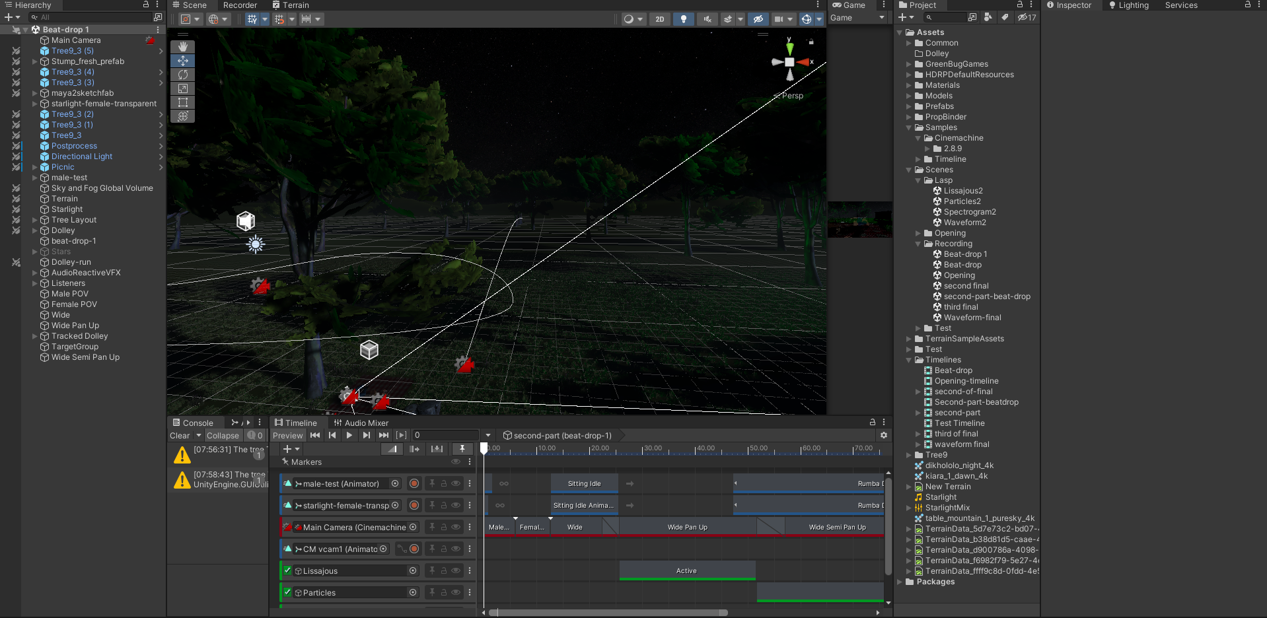This screenshot has height=618, width=1267.
Task: Switch to the Recorder tab
Action: tap(240, 5)
